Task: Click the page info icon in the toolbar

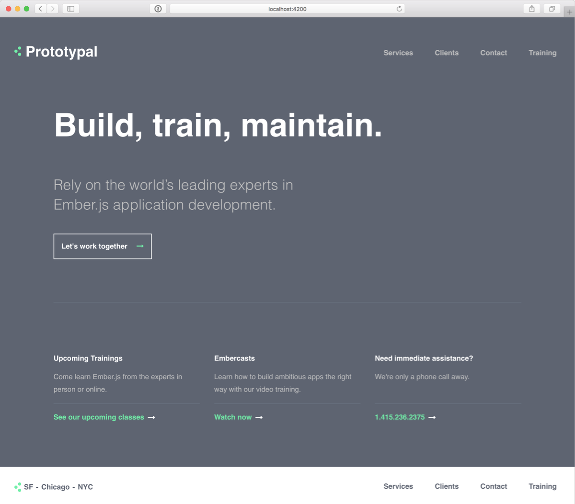Action: click(158, 8)
